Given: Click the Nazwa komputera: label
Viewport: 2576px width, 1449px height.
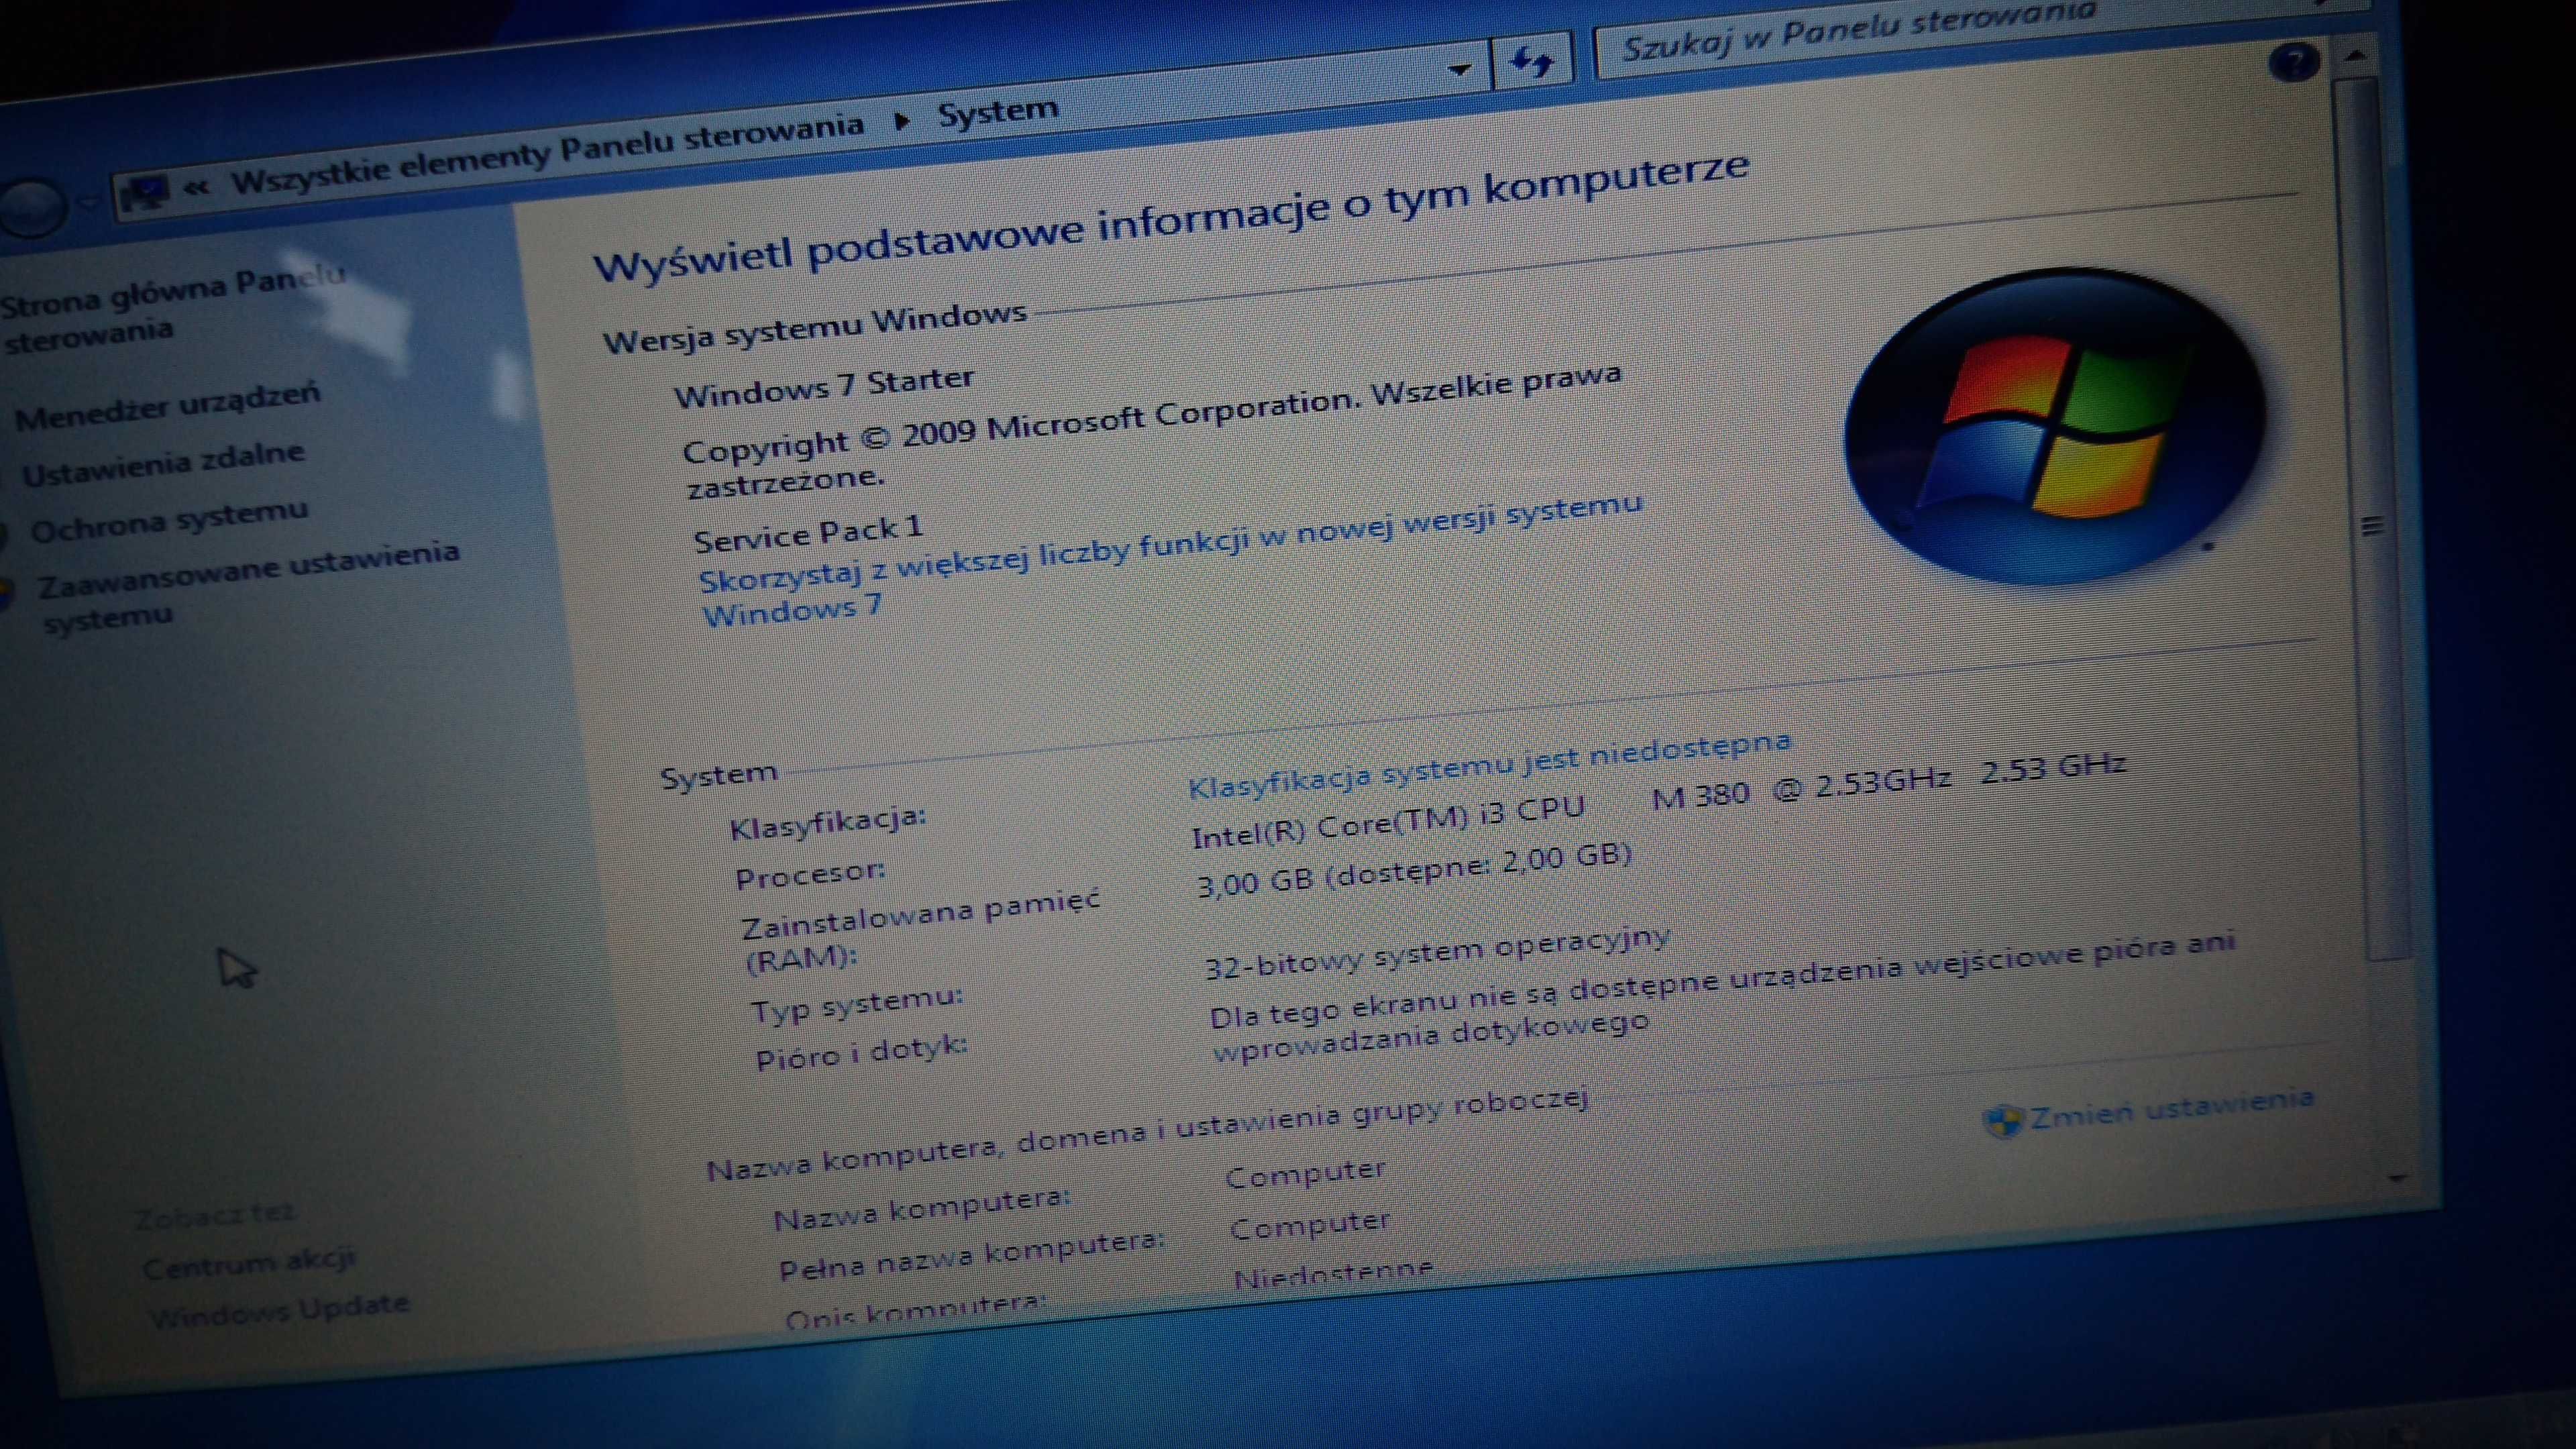Looking at the screenshot, I should tap(922, 1208).
